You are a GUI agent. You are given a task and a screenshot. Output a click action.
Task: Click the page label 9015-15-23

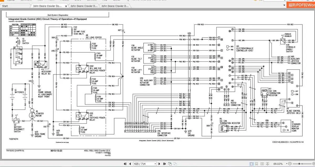click(x=56, y=151)
